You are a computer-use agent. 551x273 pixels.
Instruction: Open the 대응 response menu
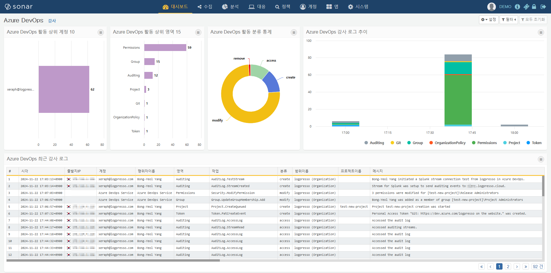(x=257, y=7)
